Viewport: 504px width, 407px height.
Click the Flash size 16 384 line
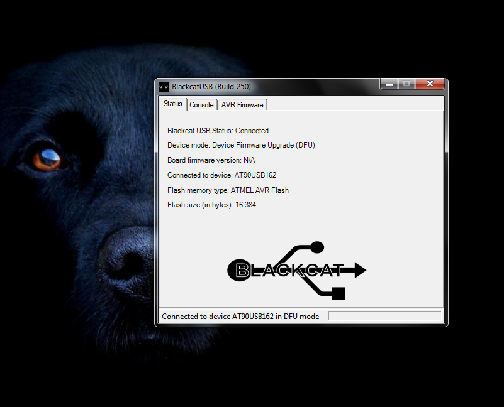[x=211, y=205]
